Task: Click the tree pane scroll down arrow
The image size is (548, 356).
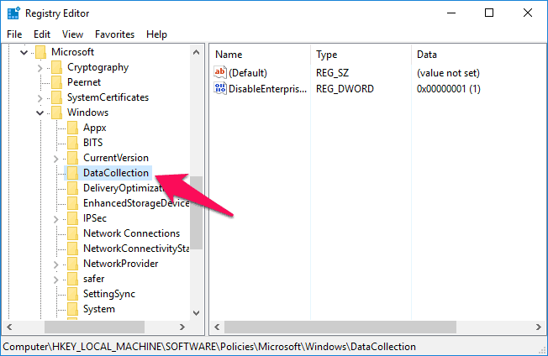Action: point(197,312)
